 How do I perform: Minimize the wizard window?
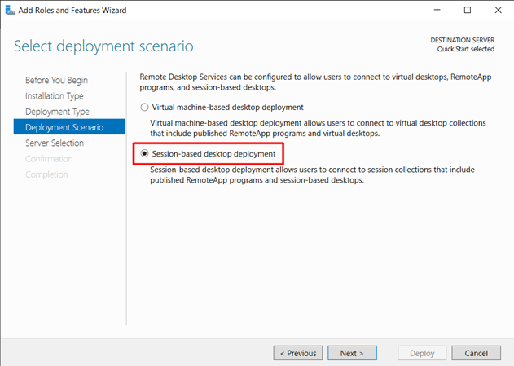(x=437, y=10)
